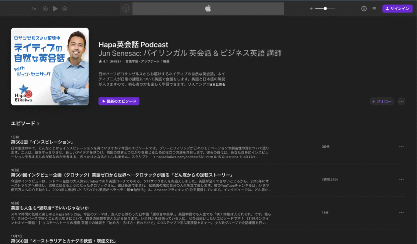The height and width of the screenshot is (244, 417).
Task: Play the latest episode with 最新のエピソード
Action: (x=119, y=101)
